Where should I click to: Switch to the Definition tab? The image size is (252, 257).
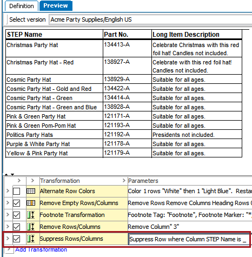tap(22, 6)
